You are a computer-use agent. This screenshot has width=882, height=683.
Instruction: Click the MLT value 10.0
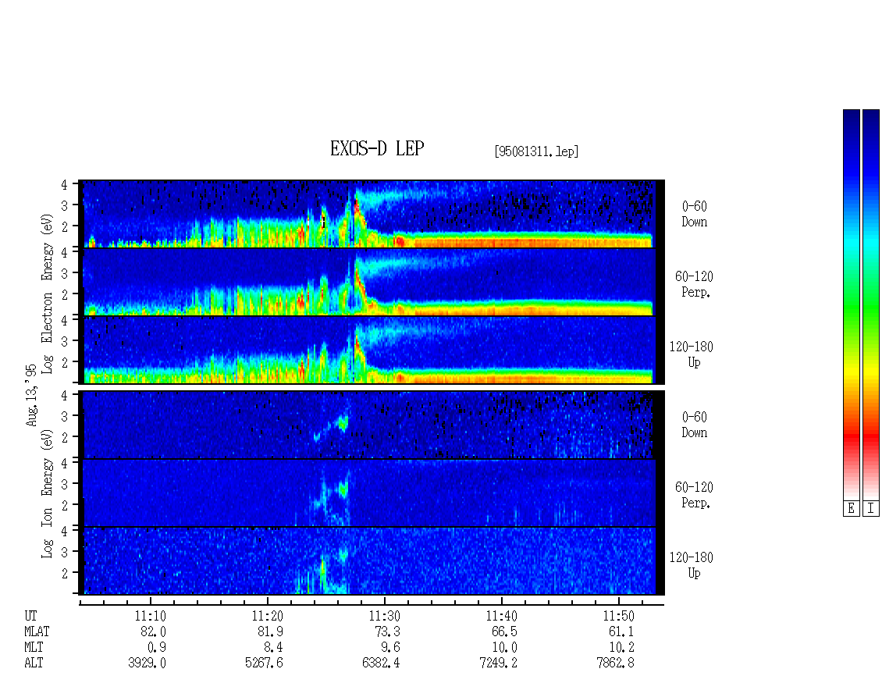pyautogui.click(x=504, y=648)
